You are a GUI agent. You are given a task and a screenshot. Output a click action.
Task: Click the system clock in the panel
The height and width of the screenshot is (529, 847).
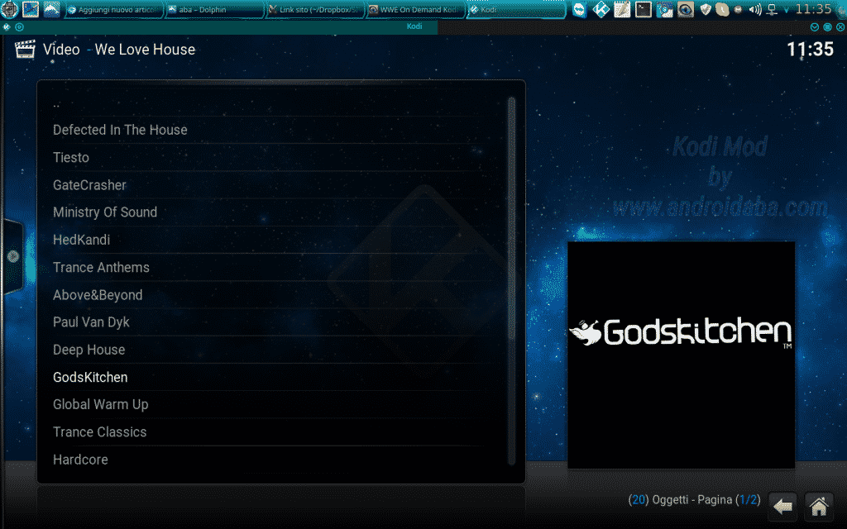pos(814,8)
